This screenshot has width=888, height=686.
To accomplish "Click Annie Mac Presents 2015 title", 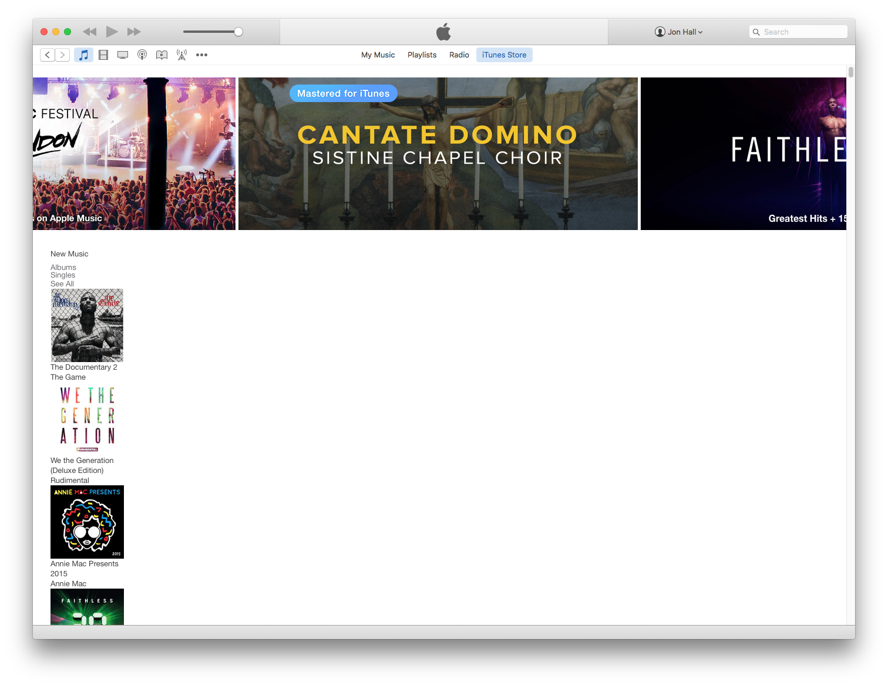I will [x=85, y=569].
